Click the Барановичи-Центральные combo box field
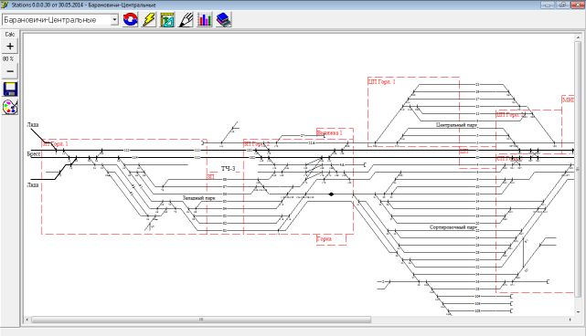 [x=60, y=20]
